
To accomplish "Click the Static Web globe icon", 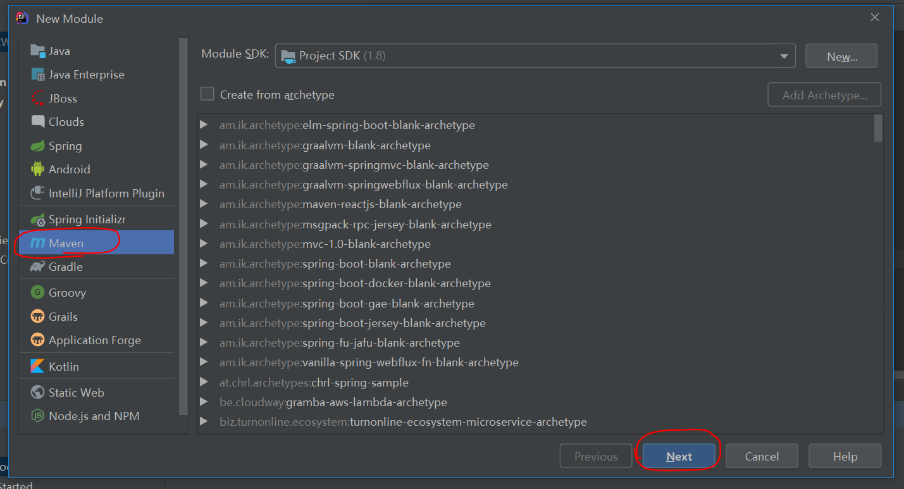I will 38,393.
